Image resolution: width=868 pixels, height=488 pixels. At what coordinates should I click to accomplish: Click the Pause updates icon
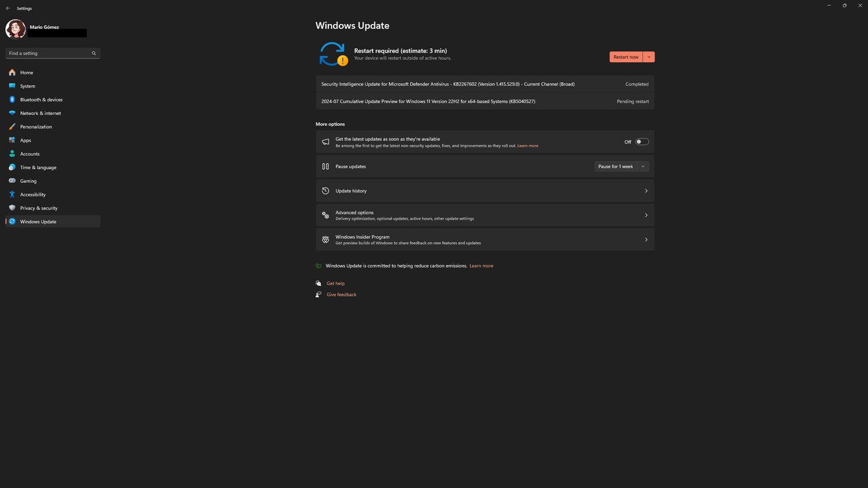[325, 166]
